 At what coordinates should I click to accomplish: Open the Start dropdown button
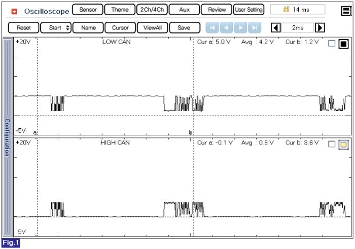tap(55, 28)
